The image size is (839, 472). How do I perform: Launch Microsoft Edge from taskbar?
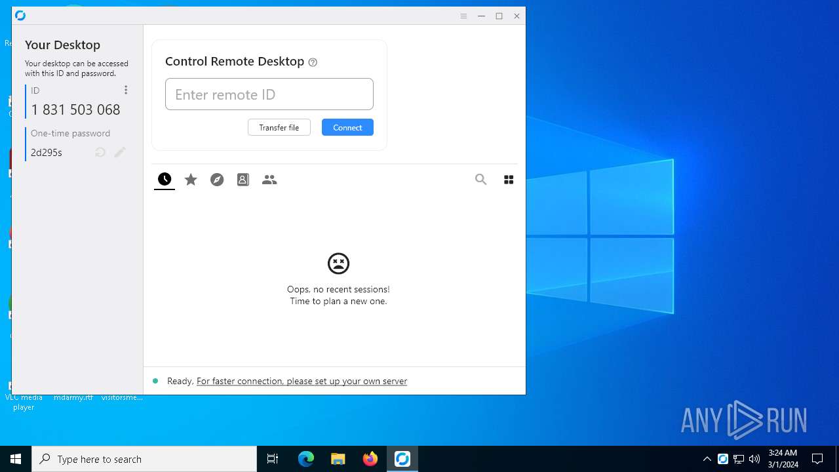click(306, 459)
